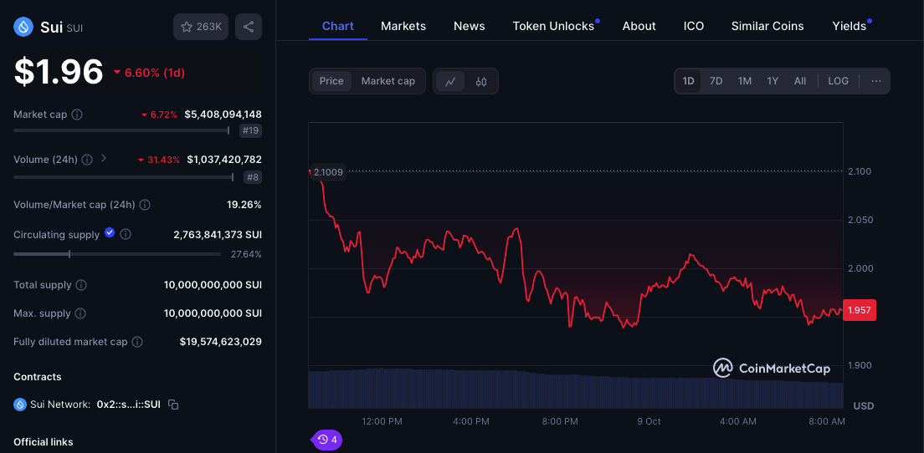924x453 pixels.
Task: Click the 1.957 current price label
Action: coord(860,310)
